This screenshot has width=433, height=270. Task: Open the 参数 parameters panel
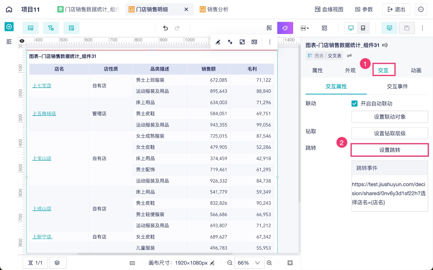[364, 9]
